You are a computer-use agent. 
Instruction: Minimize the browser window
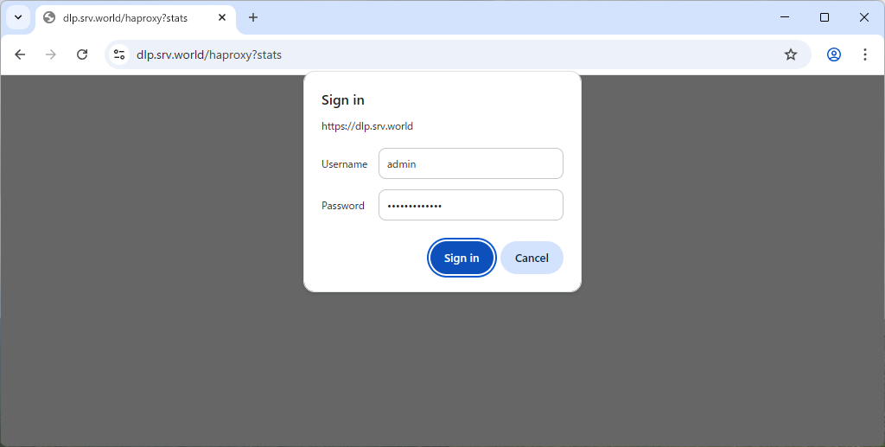pyautogui.click(x=785, y=17)
